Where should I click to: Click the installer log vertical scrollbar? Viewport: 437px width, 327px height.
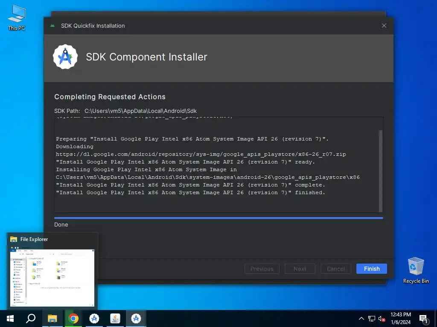[380, 170]
